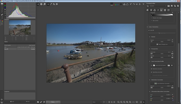
Task: Collapse Lens Correction Profile subsection
Action: point(150,61)
